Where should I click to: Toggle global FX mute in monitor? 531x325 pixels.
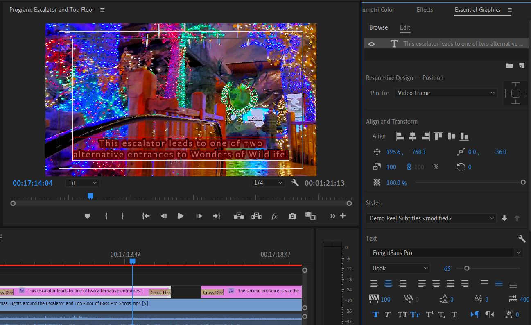[274, 216]
